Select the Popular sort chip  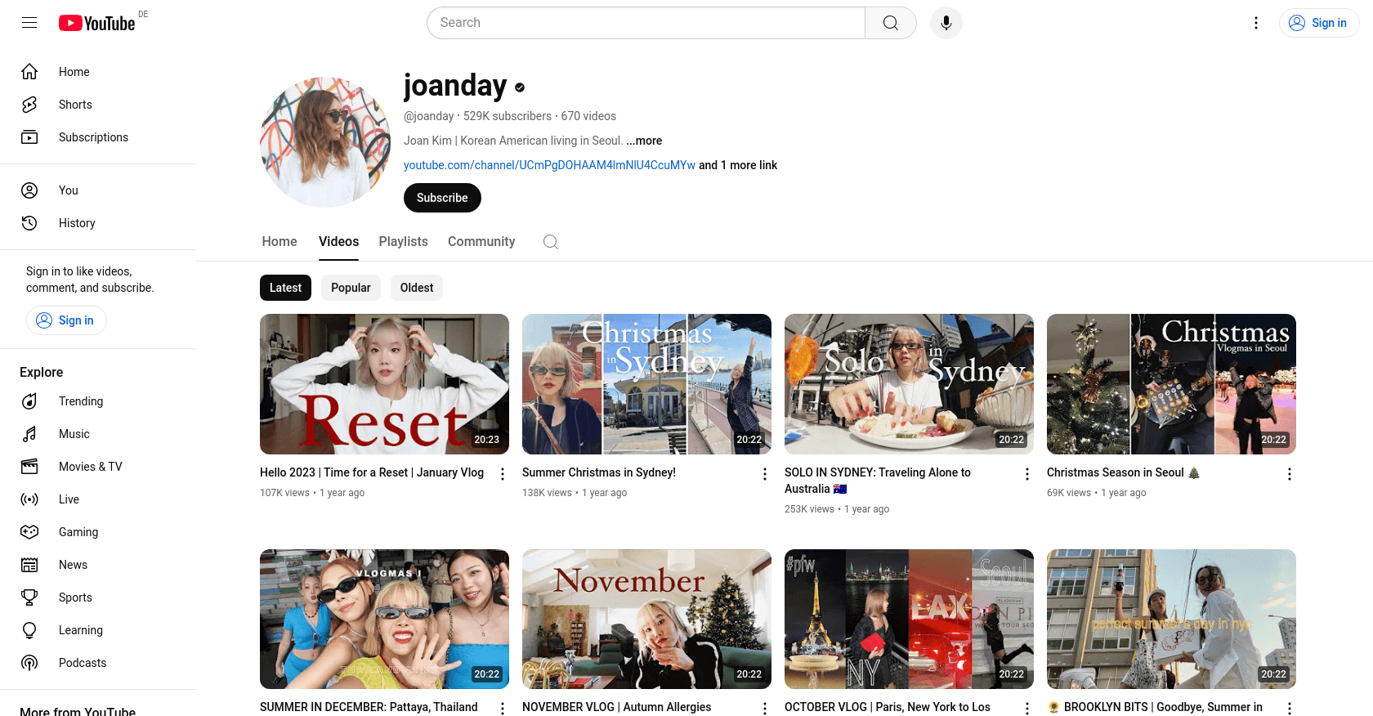[351, 288]
